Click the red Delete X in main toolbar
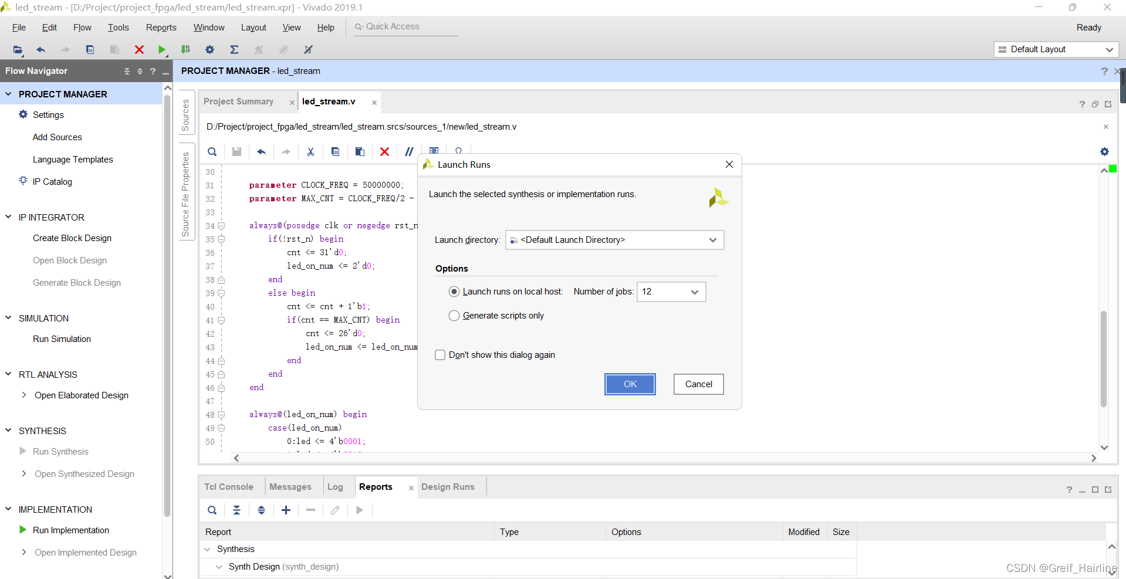 139,50
